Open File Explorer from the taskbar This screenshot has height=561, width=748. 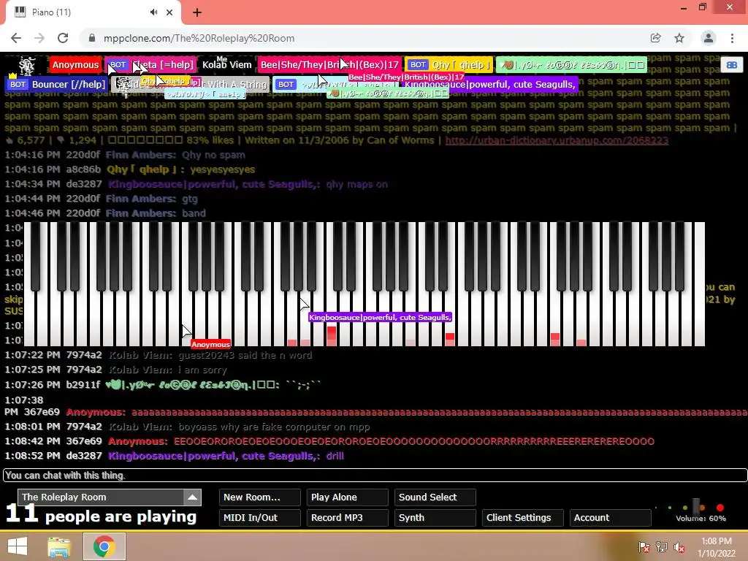(x=59, y=546)
